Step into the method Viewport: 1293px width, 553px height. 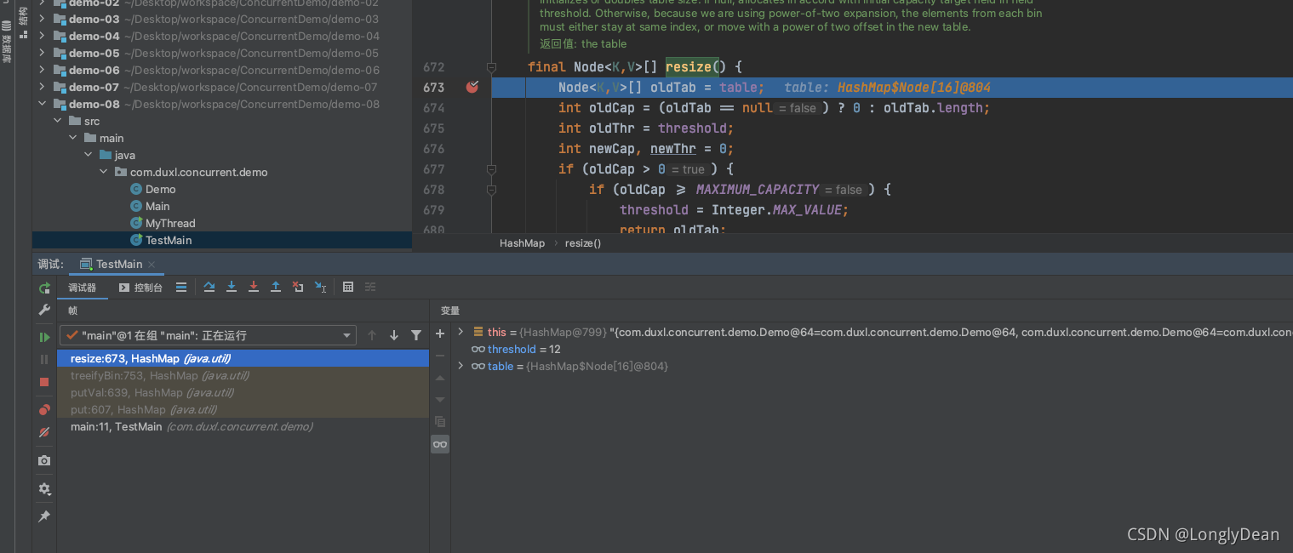coord(232,288)
